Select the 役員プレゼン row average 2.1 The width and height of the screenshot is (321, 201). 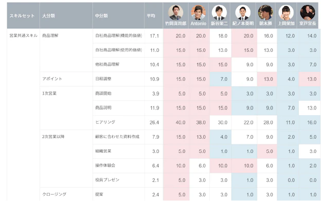(x=155, y=180)
